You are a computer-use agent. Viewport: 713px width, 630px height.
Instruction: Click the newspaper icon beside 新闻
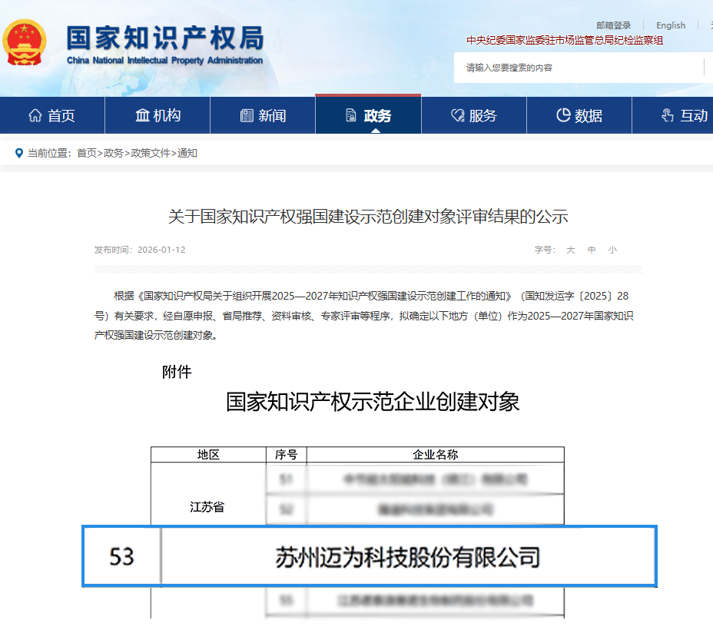pos(247,115)
